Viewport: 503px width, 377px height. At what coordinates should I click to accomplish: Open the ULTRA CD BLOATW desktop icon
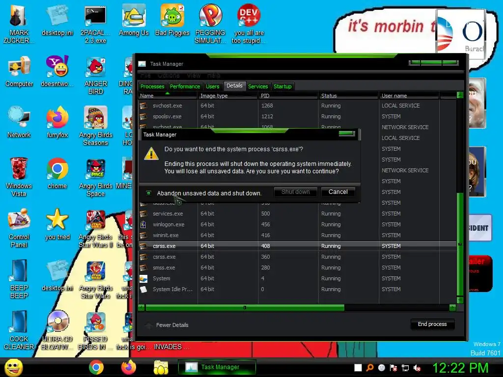tap(57, 330)
